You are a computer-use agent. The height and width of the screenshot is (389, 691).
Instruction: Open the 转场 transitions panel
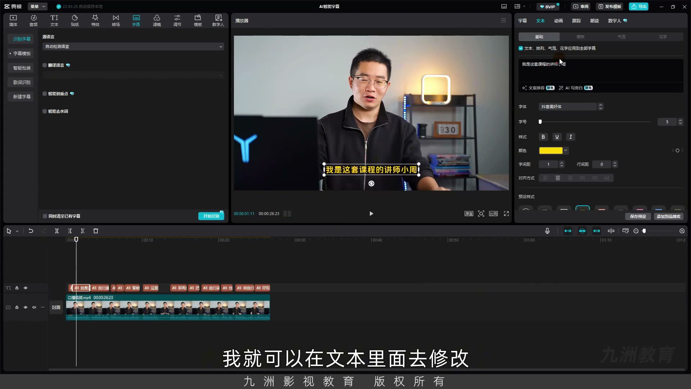point(116,21)
